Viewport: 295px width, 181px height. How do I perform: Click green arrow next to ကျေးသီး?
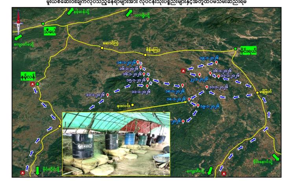210,171
